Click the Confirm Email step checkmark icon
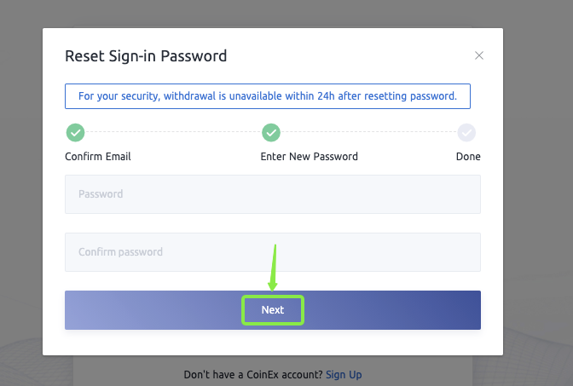The height and width of the screenshot is (386, 573). [x=75, y=132]
